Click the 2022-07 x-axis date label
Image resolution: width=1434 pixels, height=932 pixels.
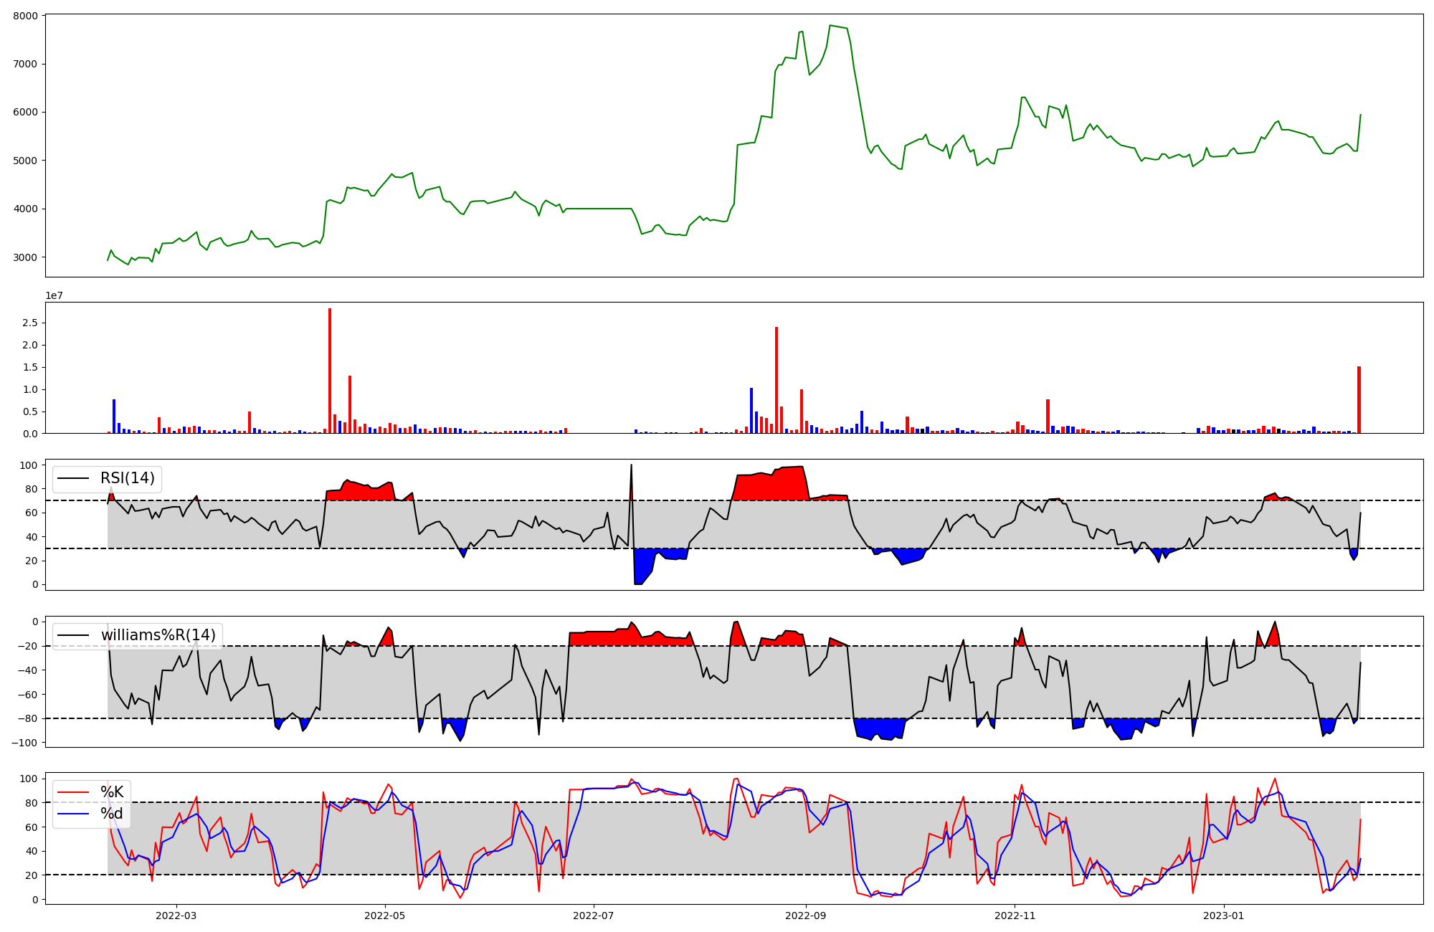[x=594, y=916]
